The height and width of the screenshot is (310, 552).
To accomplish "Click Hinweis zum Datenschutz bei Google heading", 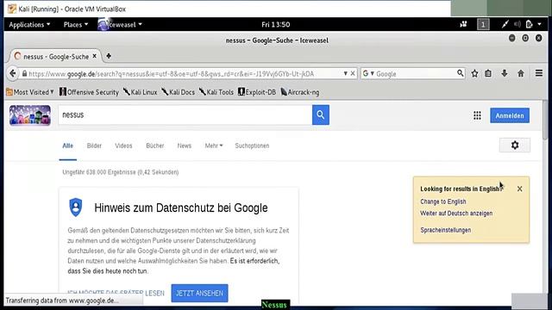I will tap(181, 208).
